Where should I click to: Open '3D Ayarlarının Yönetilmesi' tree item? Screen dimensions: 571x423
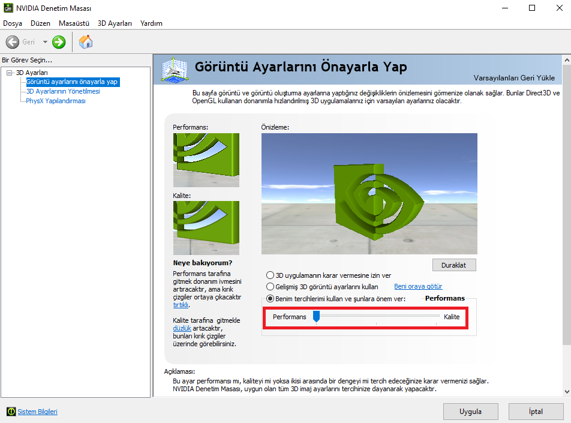pyautogui.click(x=63, y=91)
